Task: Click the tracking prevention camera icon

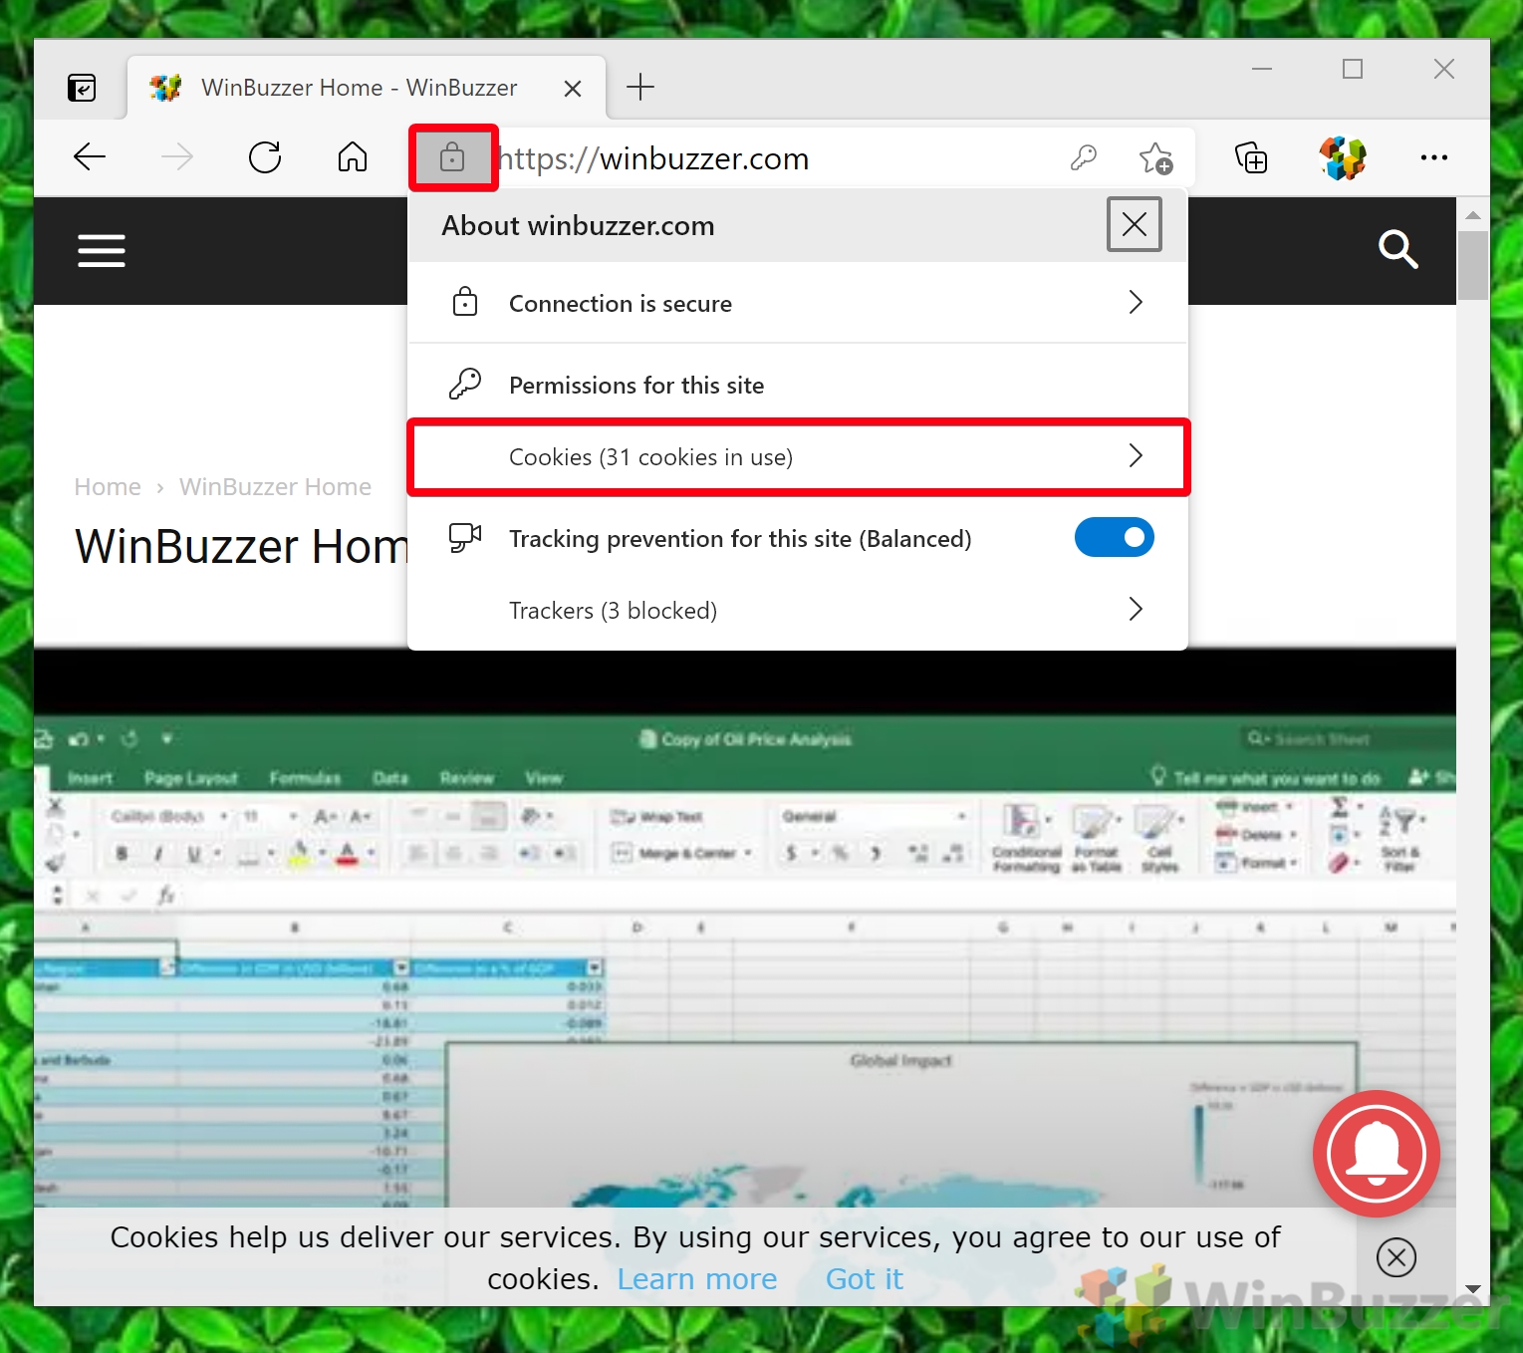Action: coord(464,538)
